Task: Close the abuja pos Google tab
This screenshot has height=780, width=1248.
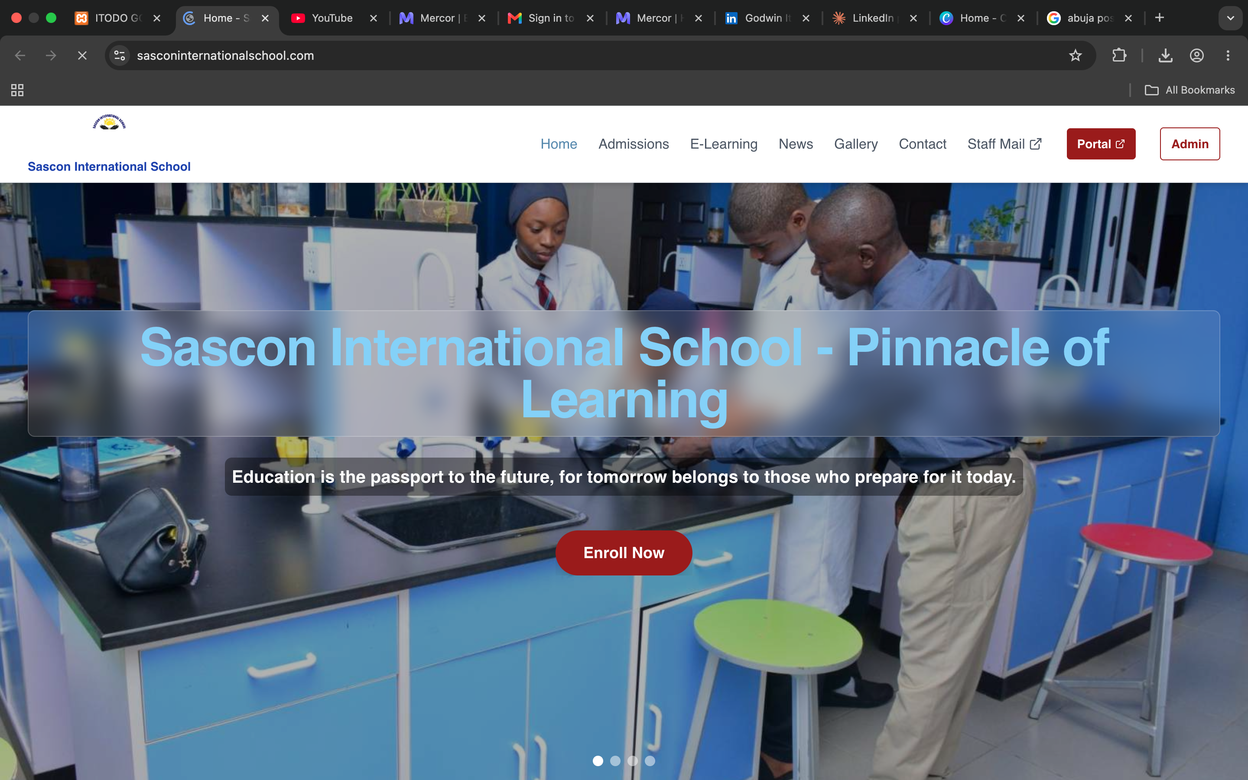Action: (x=1128, y=18)
